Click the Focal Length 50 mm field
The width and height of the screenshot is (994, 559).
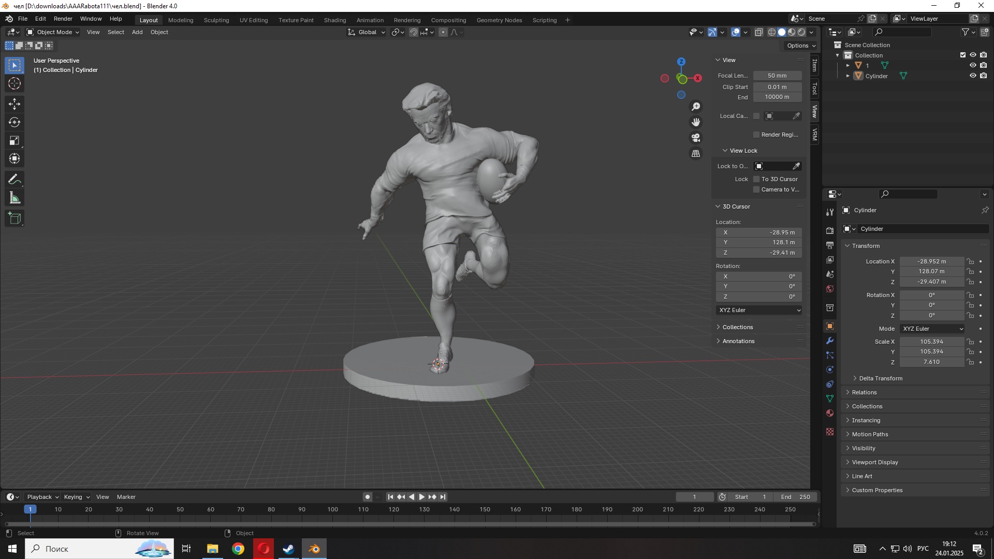click(777, 76)
